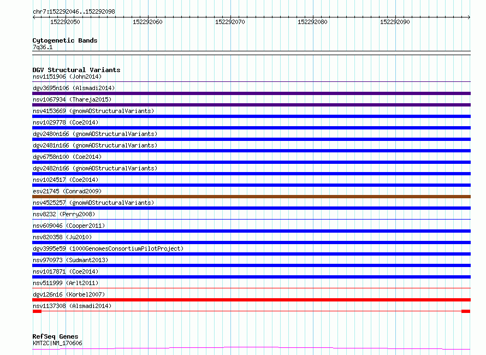Select variant nsv511999 (Arlt2011) label
Viewport: 486px width, 355px height.
(66, 283)
